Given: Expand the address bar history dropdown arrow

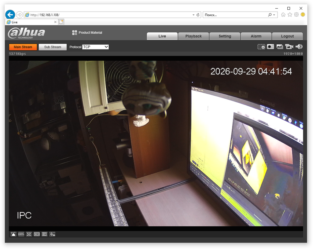Looking at the screenshot, I should (x=193, y=15).
